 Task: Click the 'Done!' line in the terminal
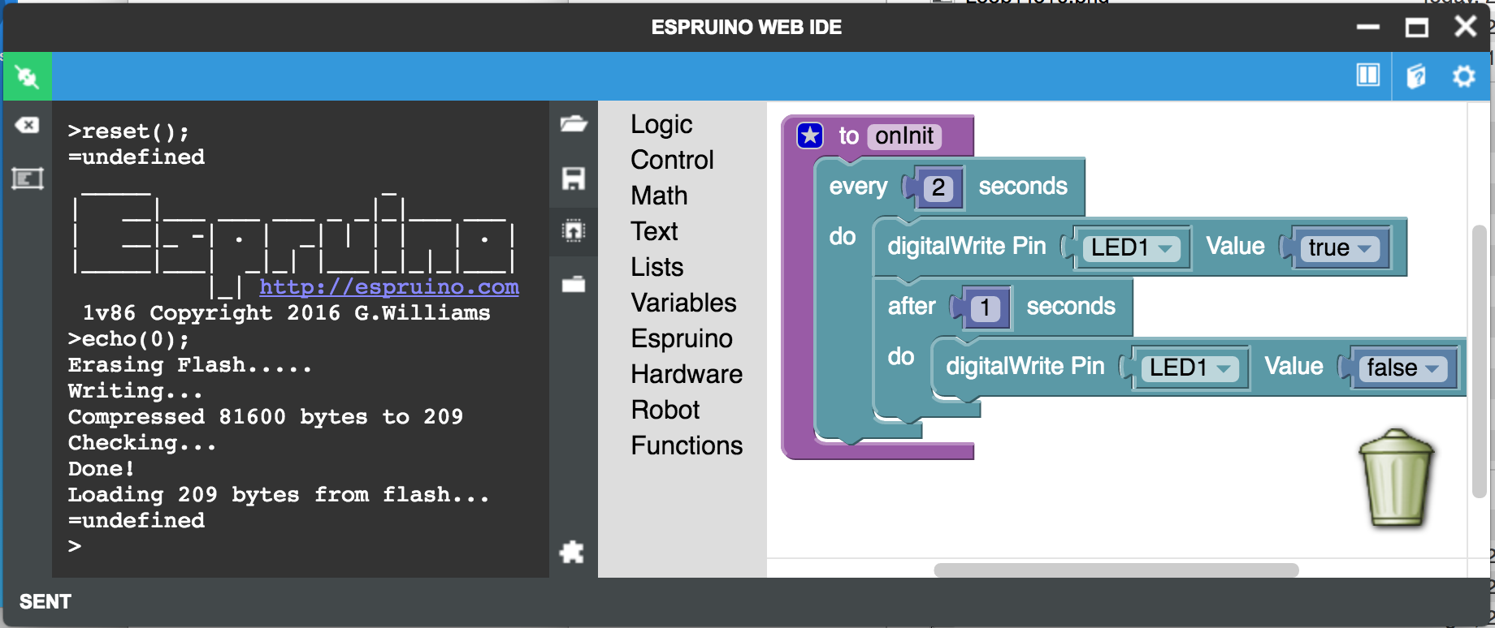(102, 468)
